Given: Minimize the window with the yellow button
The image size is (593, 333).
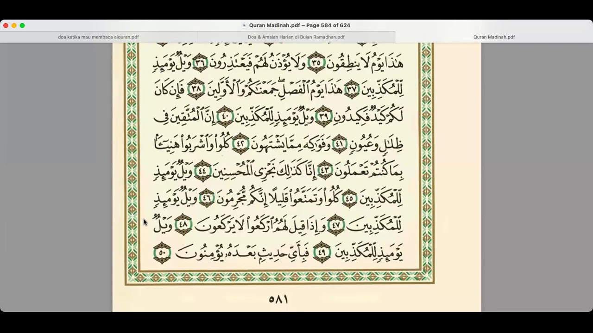Looking at the screenshot, I should point(14,25).
